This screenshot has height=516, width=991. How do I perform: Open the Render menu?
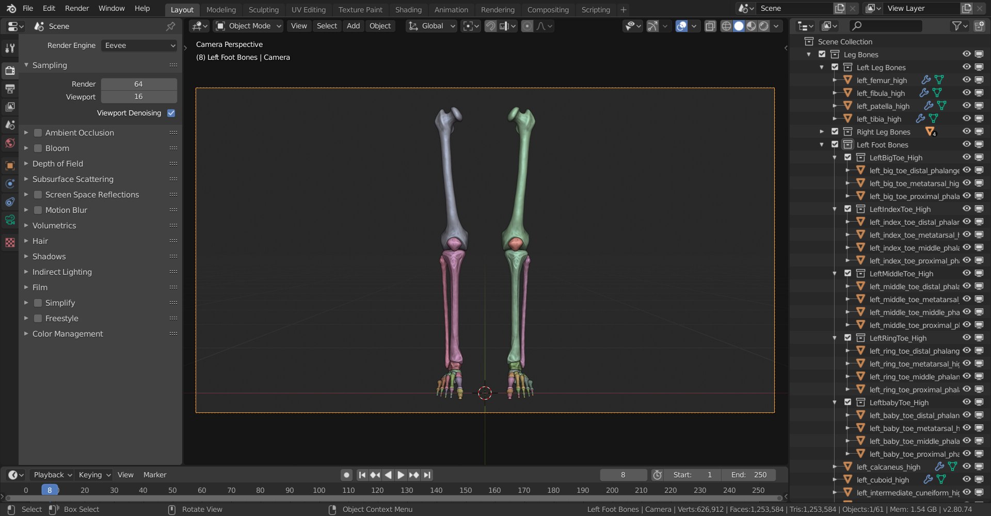77,8
